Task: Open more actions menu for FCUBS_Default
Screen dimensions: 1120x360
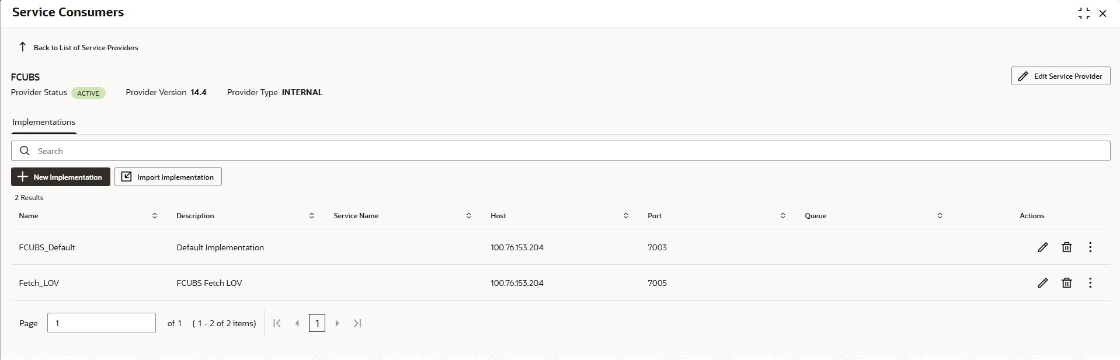Action: [x=1090, y=247]
